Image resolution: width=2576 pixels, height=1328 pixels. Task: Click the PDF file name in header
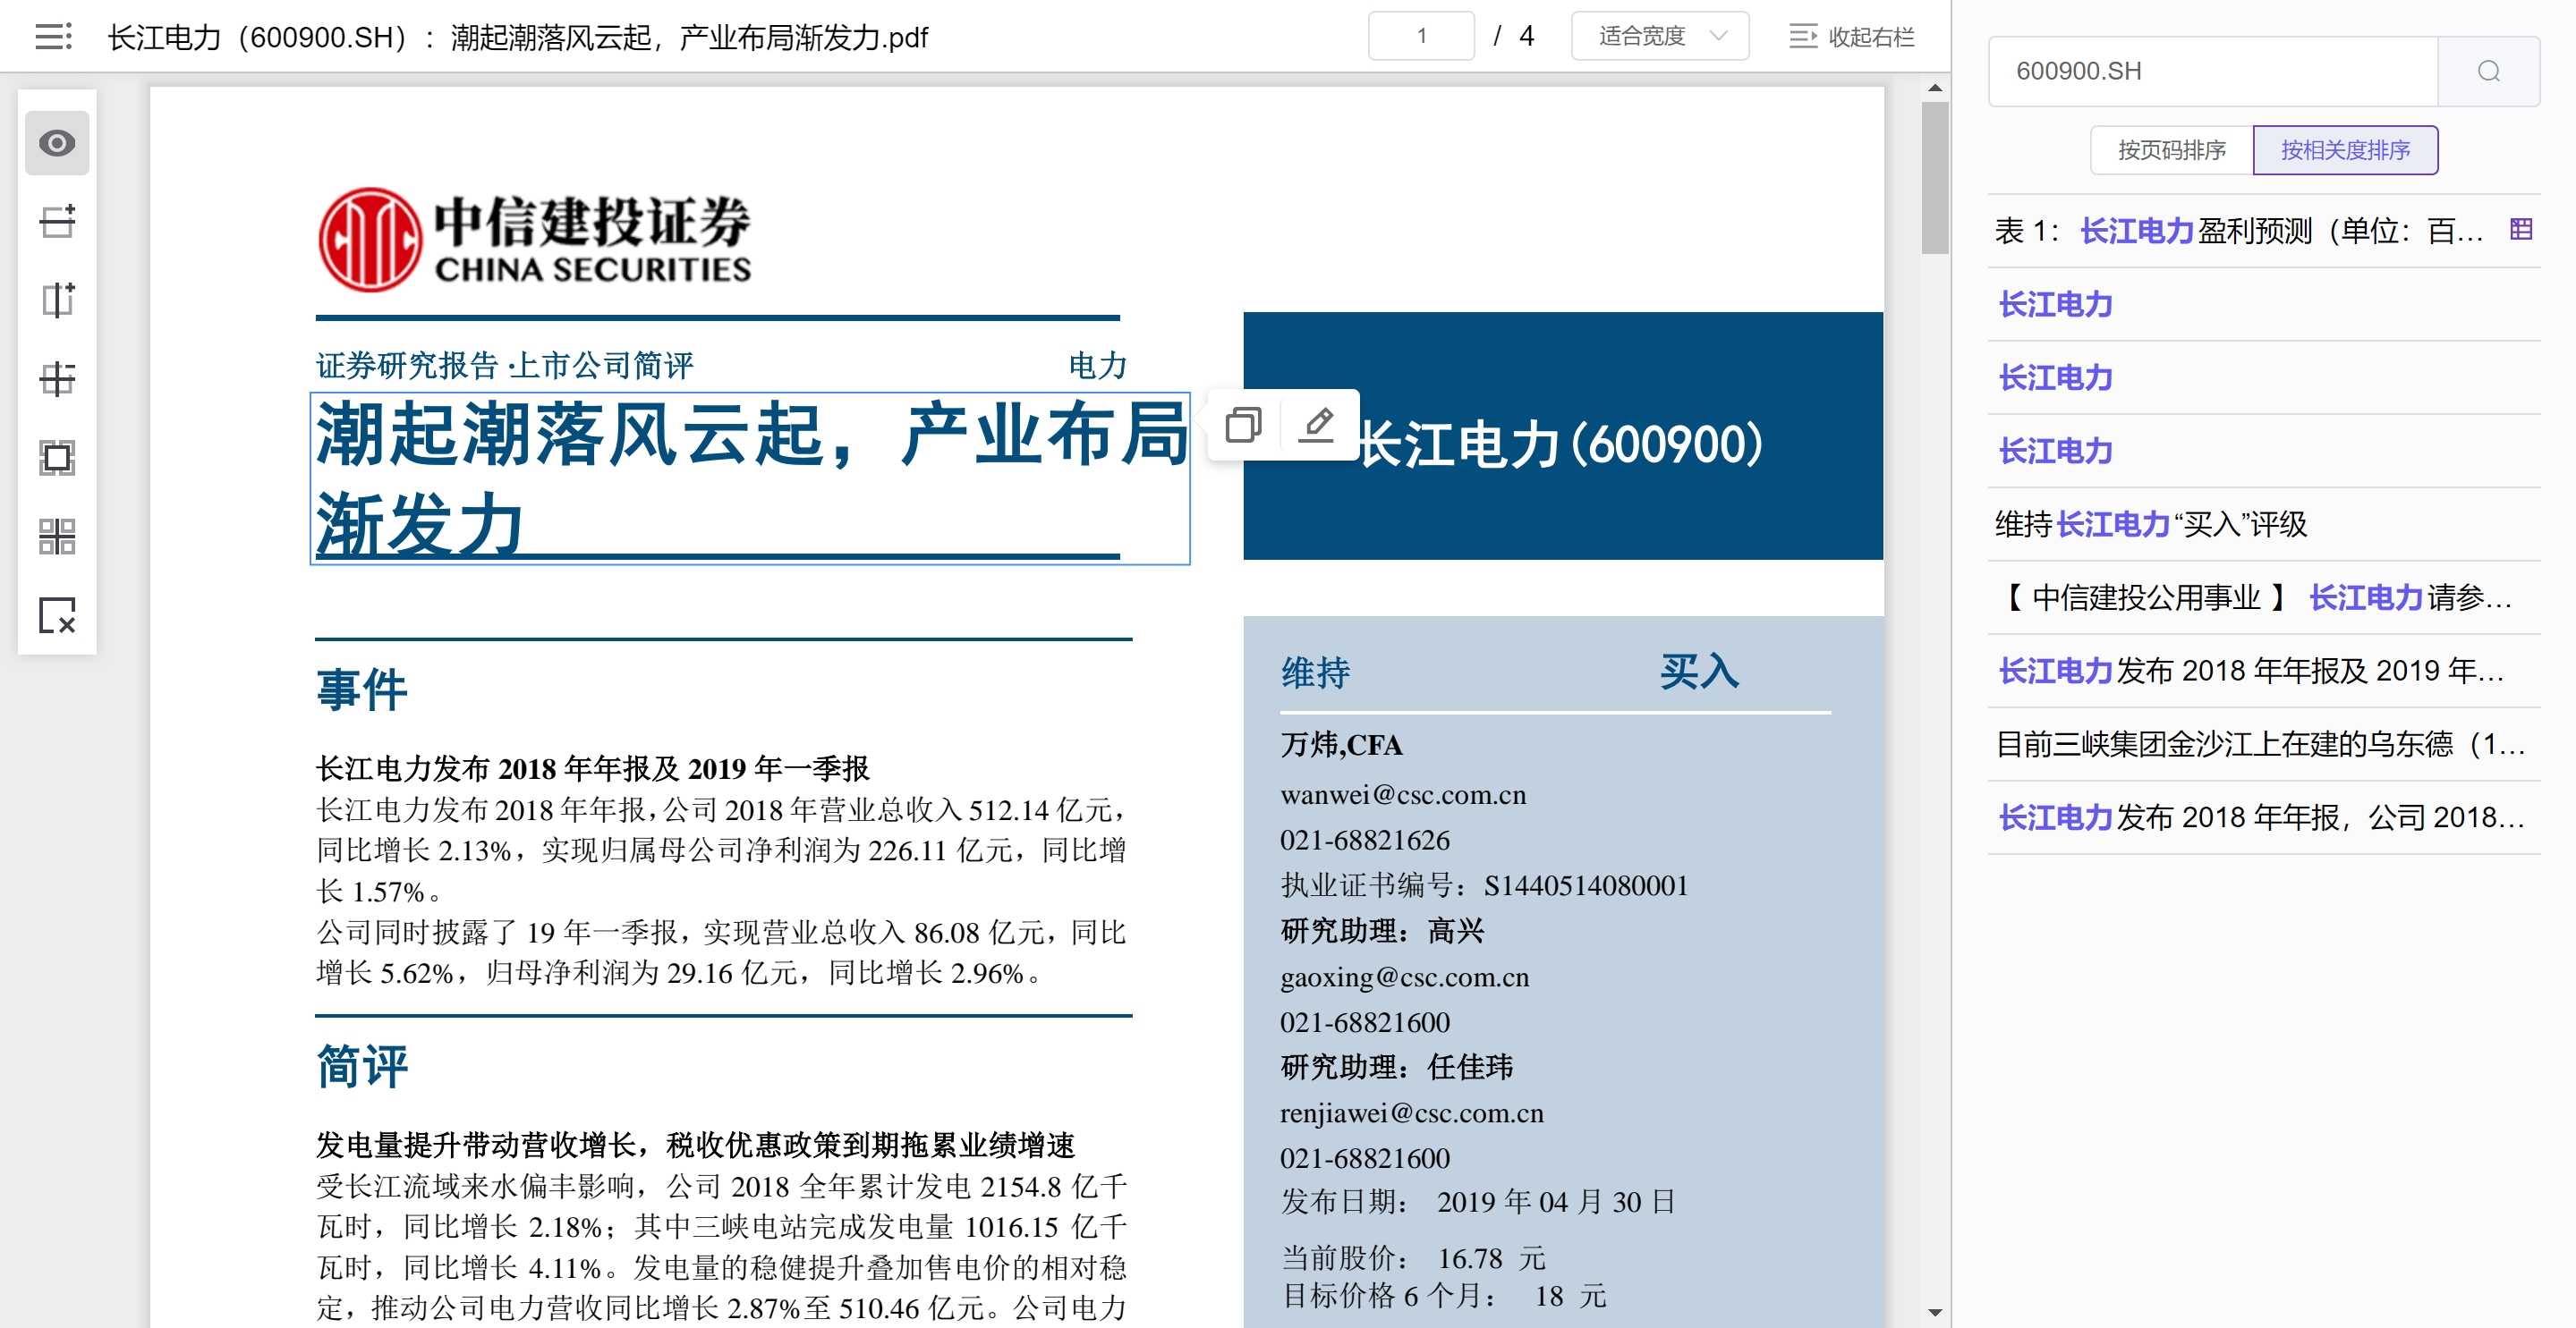518,38
